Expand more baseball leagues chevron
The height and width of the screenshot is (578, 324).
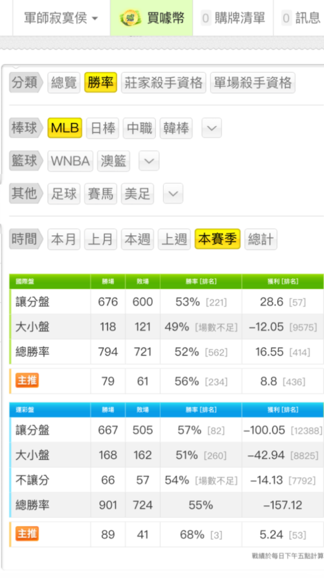pos(212,128)
